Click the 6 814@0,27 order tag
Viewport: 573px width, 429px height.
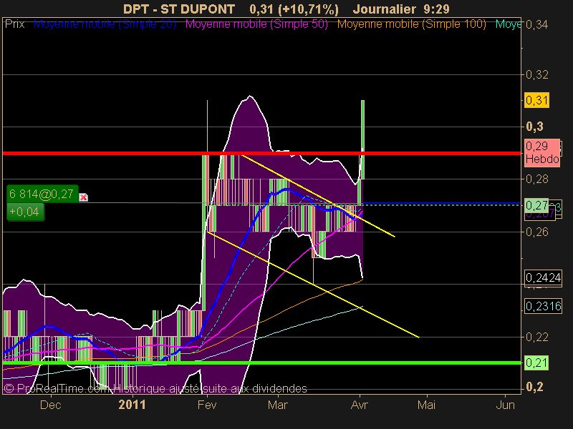tap(42, 194)
